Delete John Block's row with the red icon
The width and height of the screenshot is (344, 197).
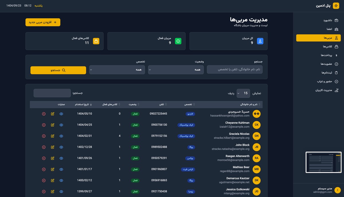[44, 147]
